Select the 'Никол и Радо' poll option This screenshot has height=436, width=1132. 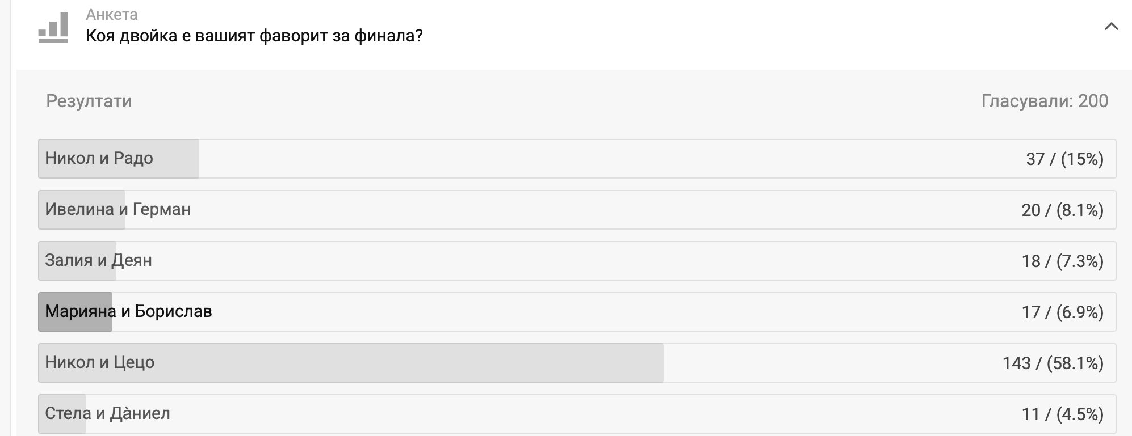pos(99,158)
